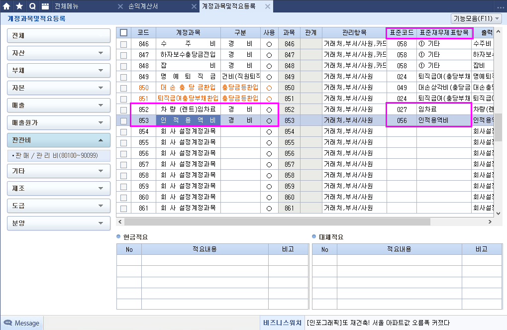Image resolution: width=507 pixels, height=330 pixels.
Task: Click the 관리항목 column header
Action: (354, 33)
